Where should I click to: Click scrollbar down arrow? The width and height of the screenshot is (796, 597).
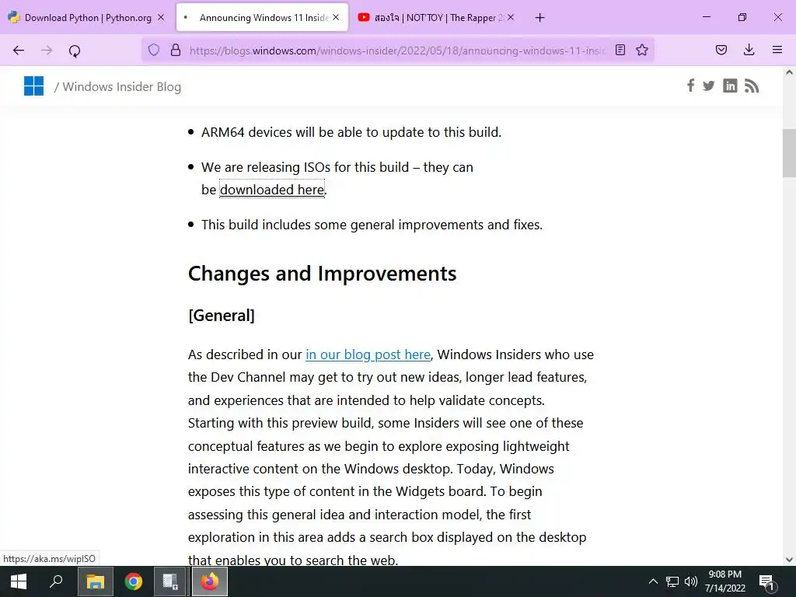click(x=789, y=560)
